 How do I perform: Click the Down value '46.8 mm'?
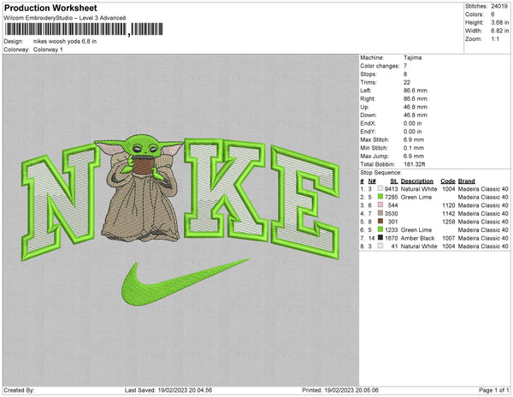pos(416,116)
